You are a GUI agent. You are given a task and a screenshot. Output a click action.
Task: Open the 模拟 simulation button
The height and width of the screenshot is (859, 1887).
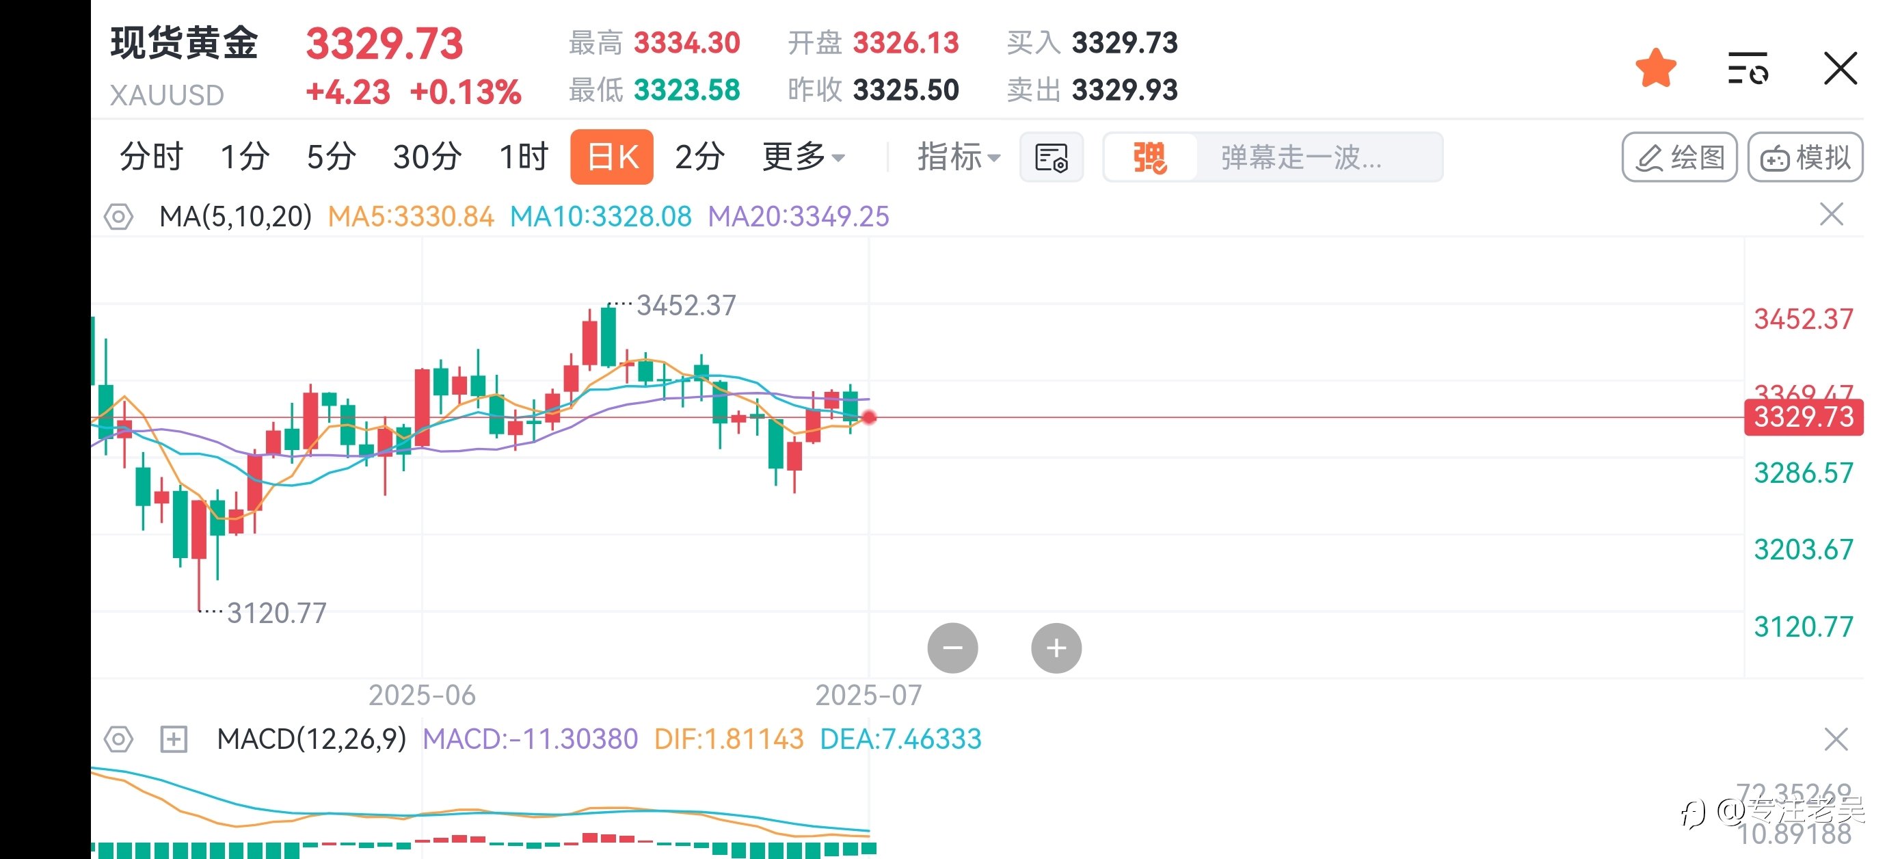[1805, 157]
